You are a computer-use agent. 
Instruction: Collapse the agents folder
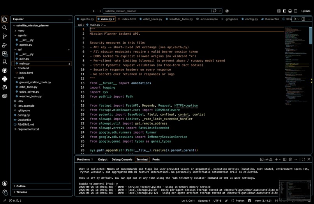coord(16,35)
